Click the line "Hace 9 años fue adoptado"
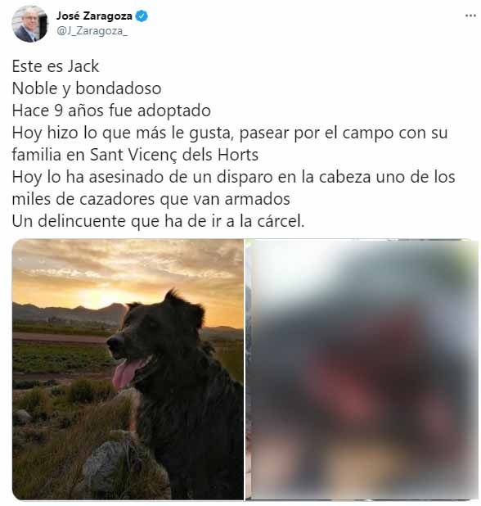 [x=111, y=111]
